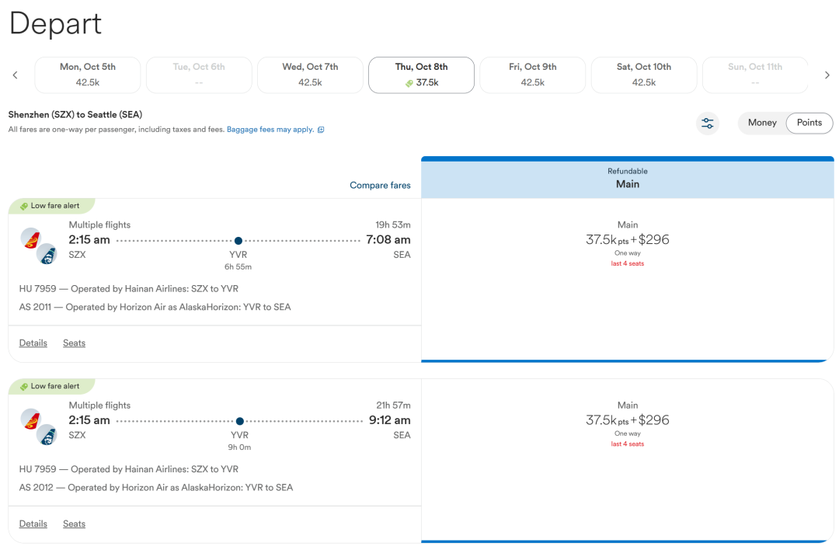This screenshot has height=550, width=839.
Task: Open the filter sliders icon
Action: [708, 123]
